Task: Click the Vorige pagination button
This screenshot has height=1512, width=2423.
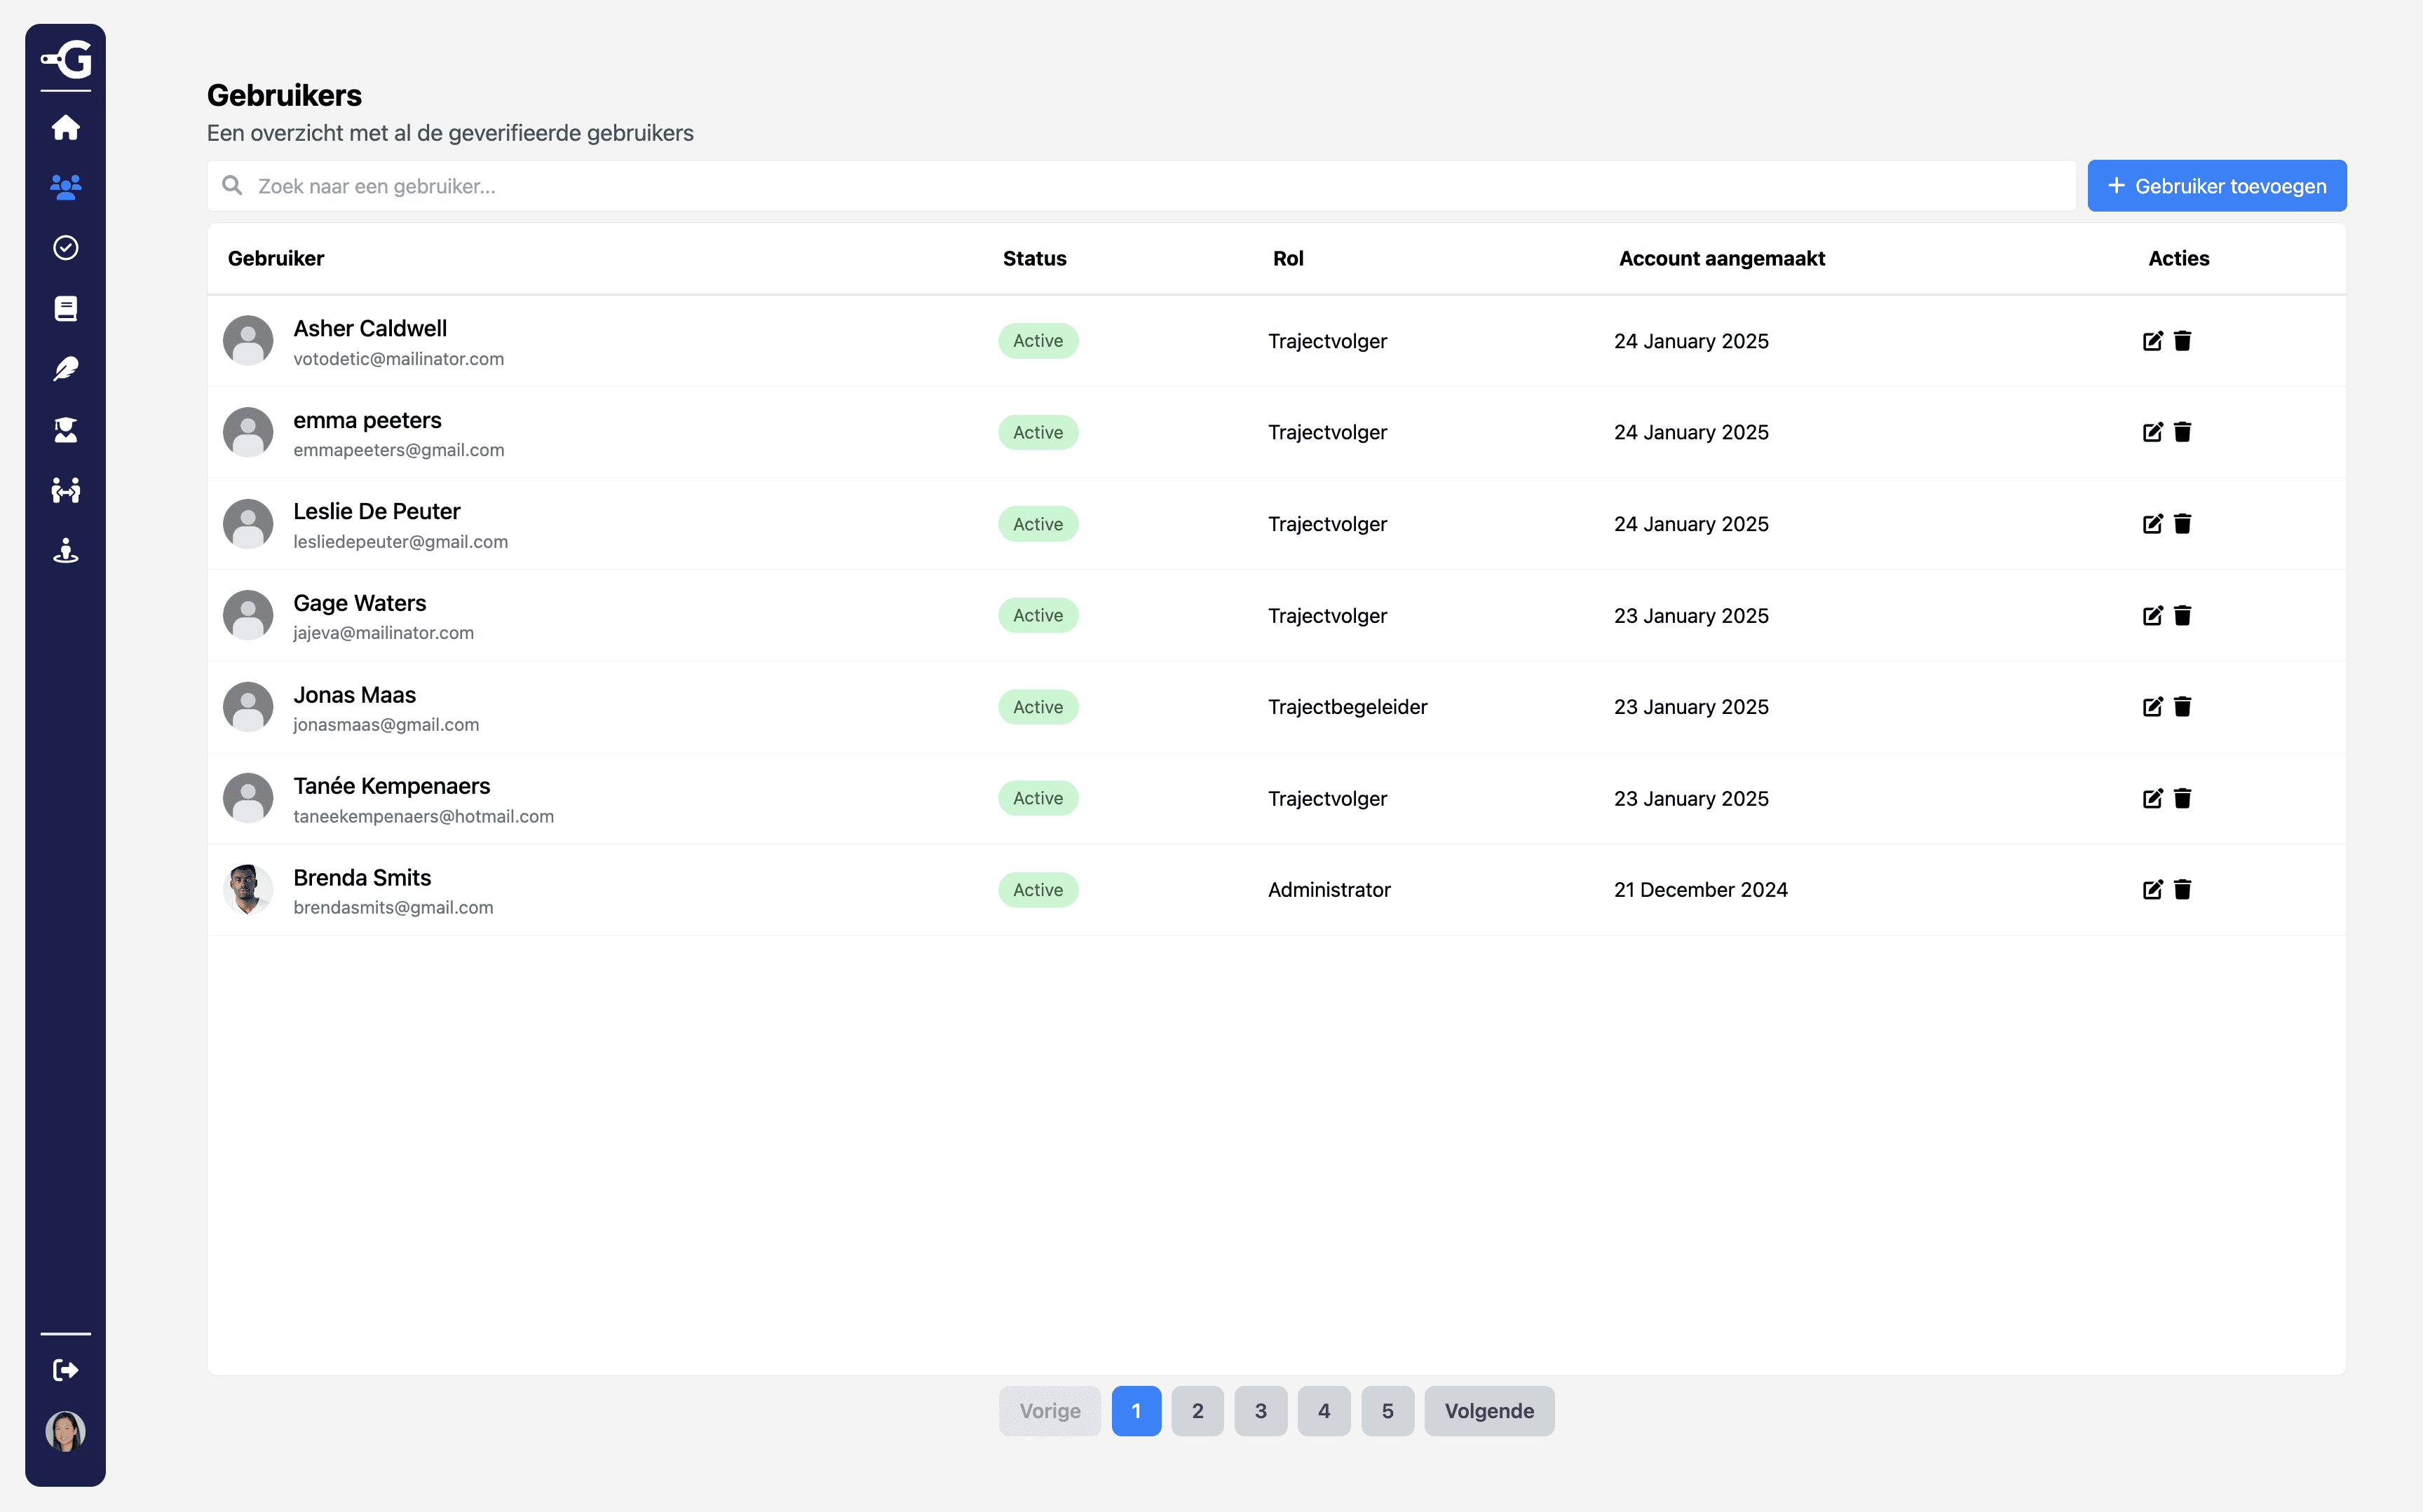Action: (1050, 1410)
